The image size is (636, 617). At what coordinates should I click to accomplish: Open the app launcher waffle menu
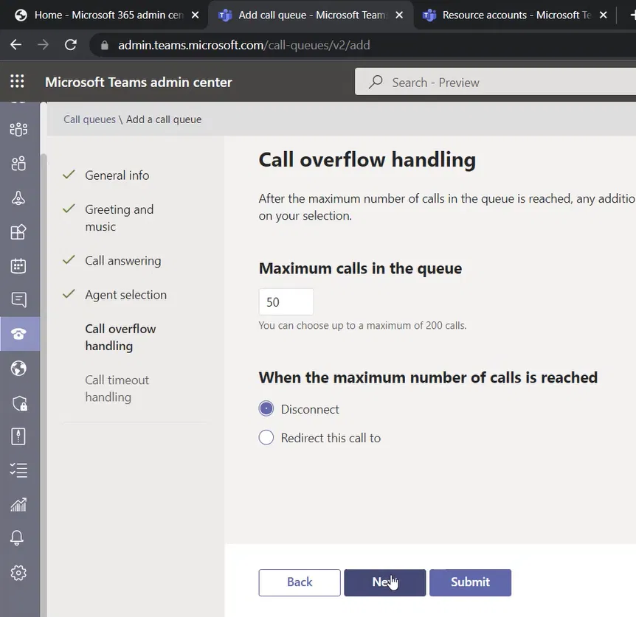pos(17,82)
